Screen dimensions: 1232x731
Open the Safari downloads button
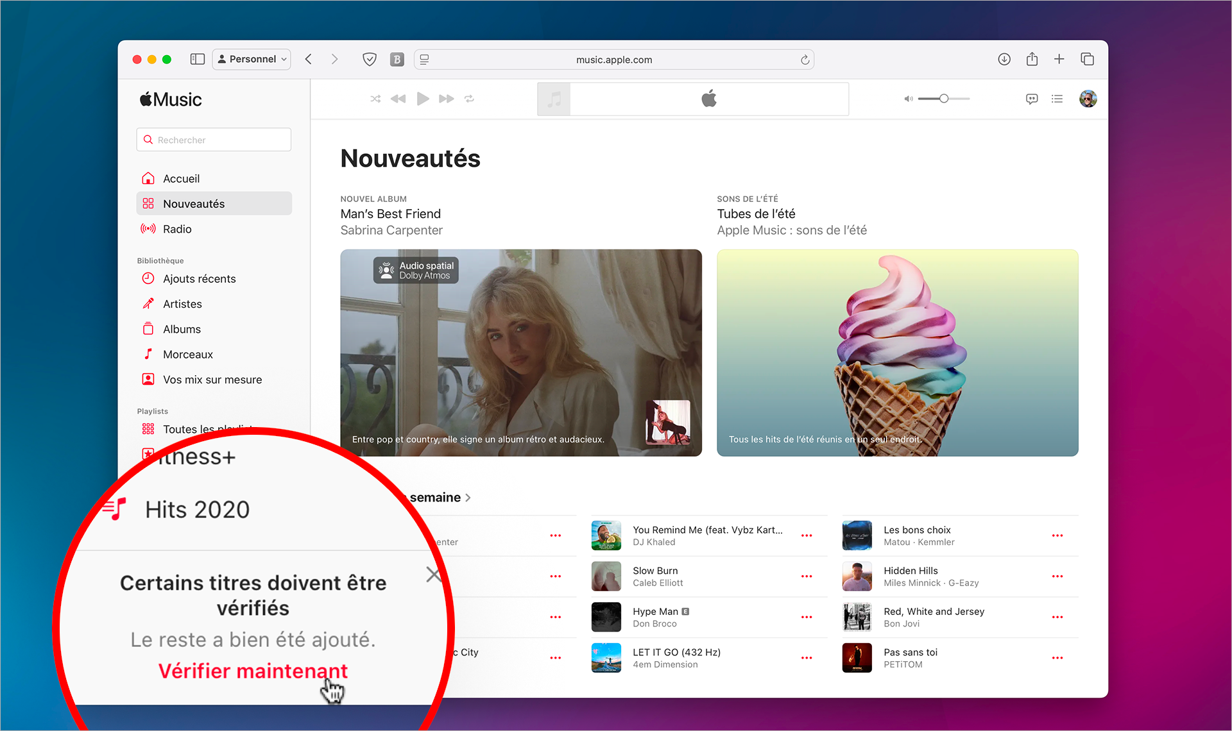click(1004, 59)
